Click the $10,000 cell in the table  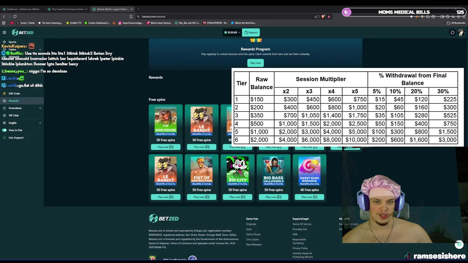click(x=356, y=140)
